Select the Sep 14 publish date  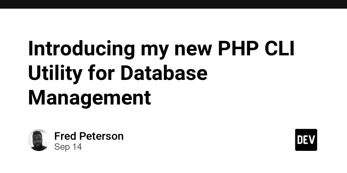[68, 147]
